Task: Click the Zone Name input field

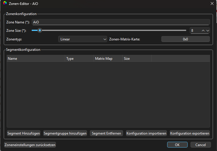Action: click(x=121, y=22)
